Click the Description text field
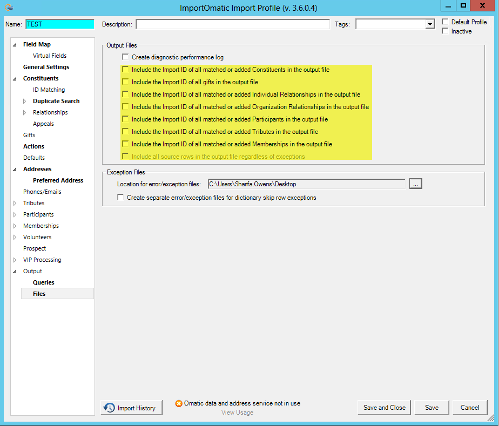Screen dimensions: 499x426 (233, 24)
